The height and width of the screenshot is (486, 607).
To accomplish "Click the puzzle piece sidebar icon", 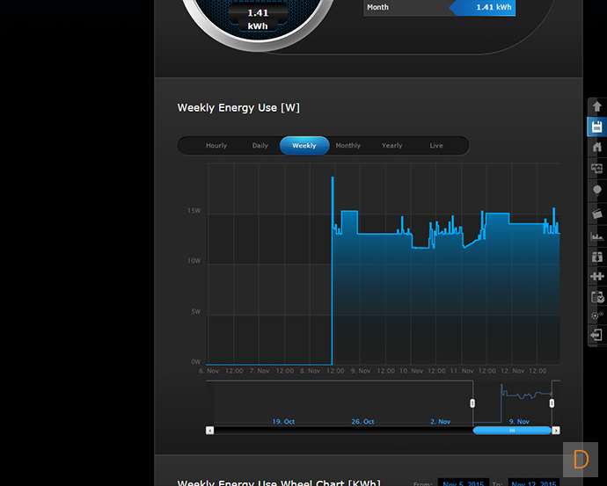I will click(597, 276).
